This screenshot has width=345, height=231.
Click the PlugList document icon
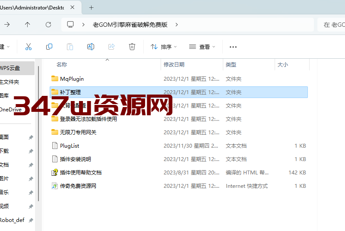coord(54,146)
